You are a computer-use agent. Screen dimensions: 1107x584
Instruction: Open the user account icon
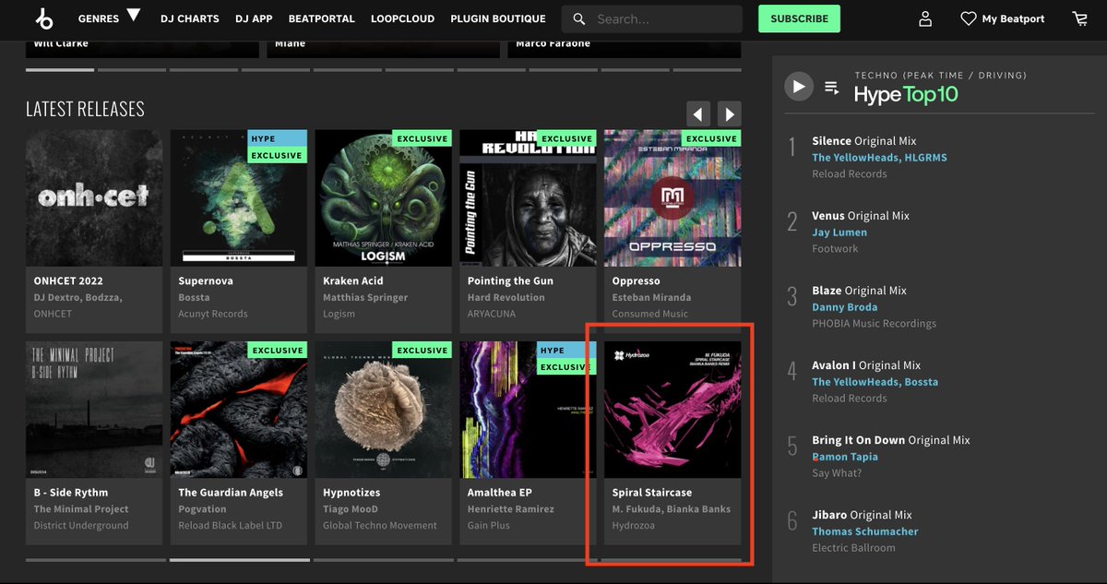925,18
